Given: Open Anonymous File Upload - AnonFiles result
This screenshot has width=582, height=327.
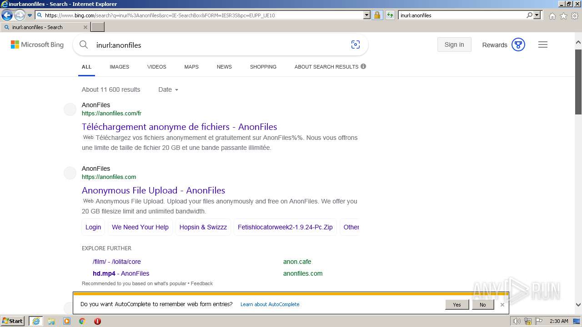Looking at the screenshot, I should pyautogui.click(x=153, y=190).
